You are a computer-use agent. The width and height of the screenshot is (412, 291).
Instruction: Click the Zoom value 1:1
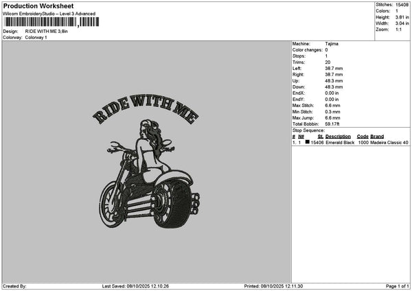pos(398,30)
